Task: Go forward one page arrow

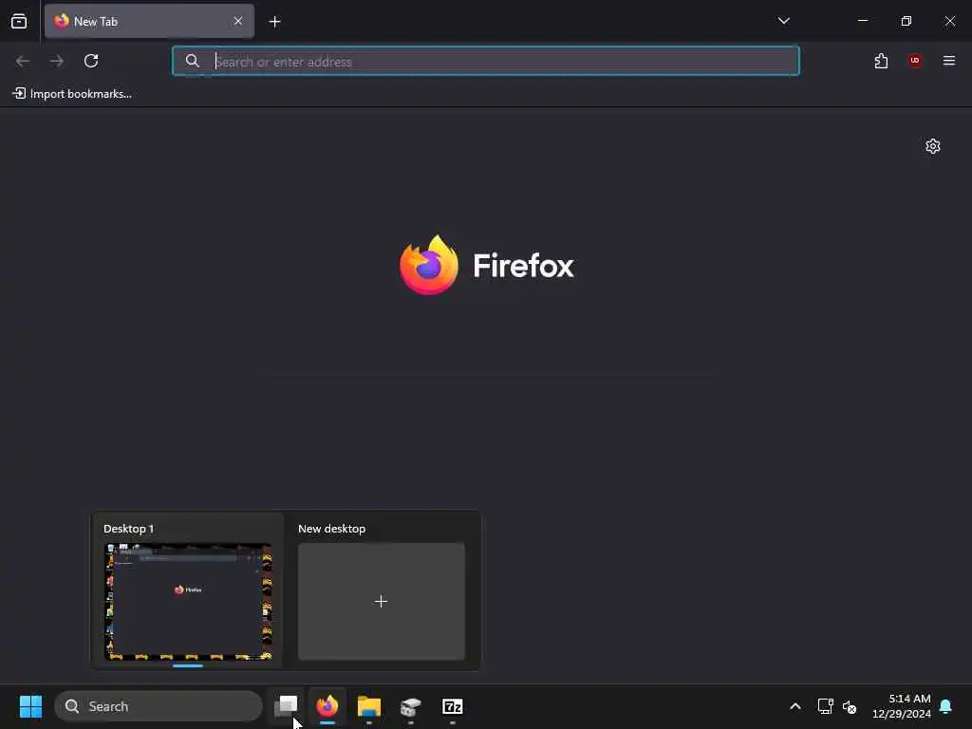Action: pos(57,61)
